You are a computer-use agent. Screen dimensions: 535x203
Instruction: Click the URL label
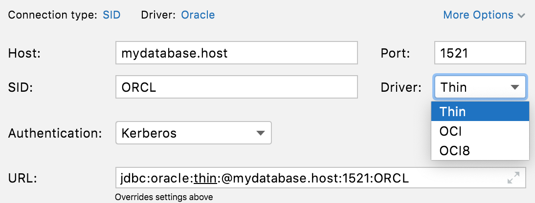point(22,179)
